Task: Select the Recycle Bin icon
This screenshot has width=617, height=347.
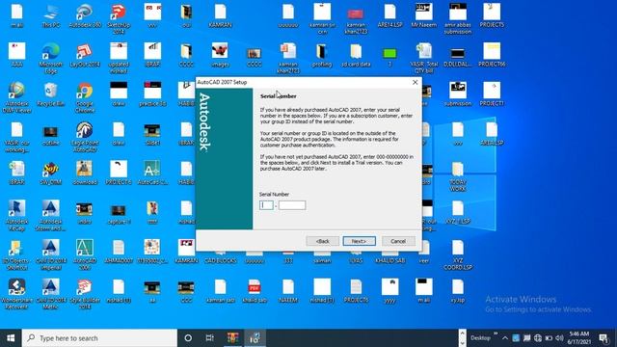Action: click(x=51, y=94)
